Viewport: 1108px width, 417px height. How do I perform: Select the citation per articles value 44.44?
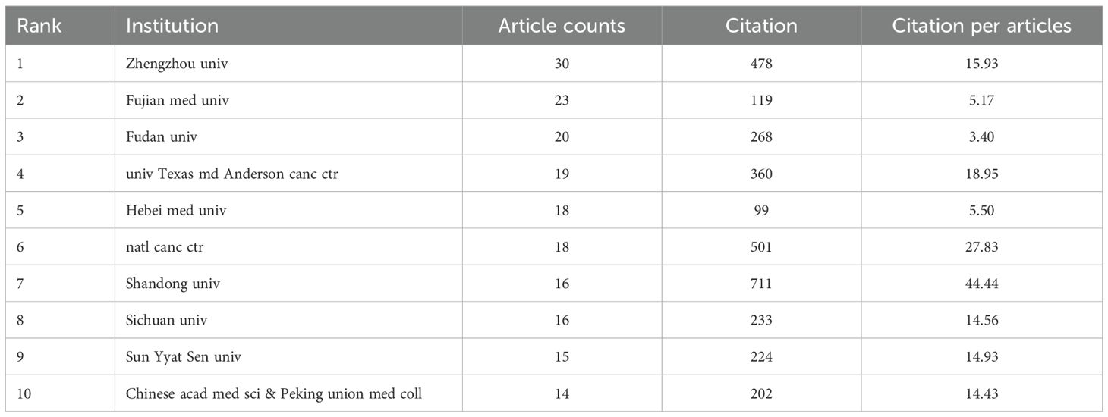point(981,284)
